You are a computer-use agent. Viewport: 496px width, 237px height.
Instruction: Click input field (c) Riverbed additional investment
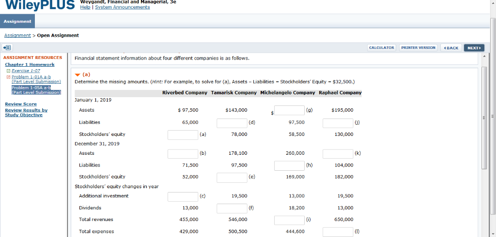point(183,196)
